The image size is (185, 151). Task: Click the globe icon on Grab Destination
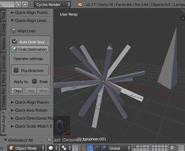15,49
